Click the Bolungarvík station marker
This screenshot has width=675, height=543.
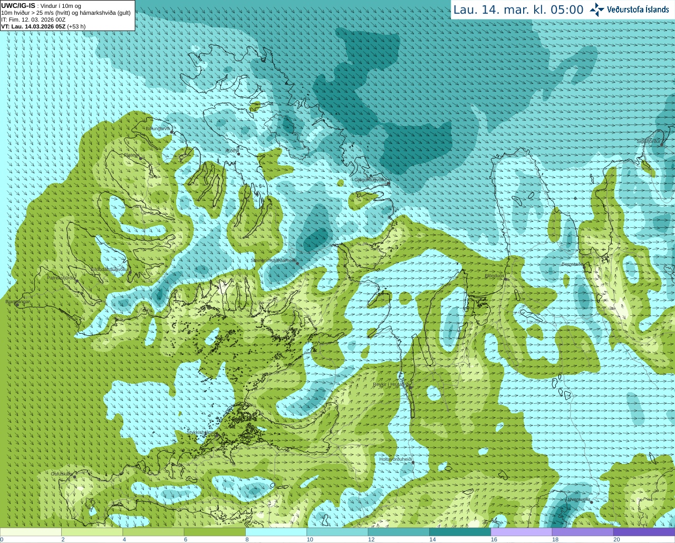tap(172, 132)
